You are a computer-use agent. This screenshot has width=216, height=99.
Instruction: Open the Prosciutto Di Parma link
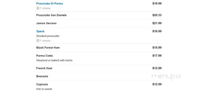(50, 4)
